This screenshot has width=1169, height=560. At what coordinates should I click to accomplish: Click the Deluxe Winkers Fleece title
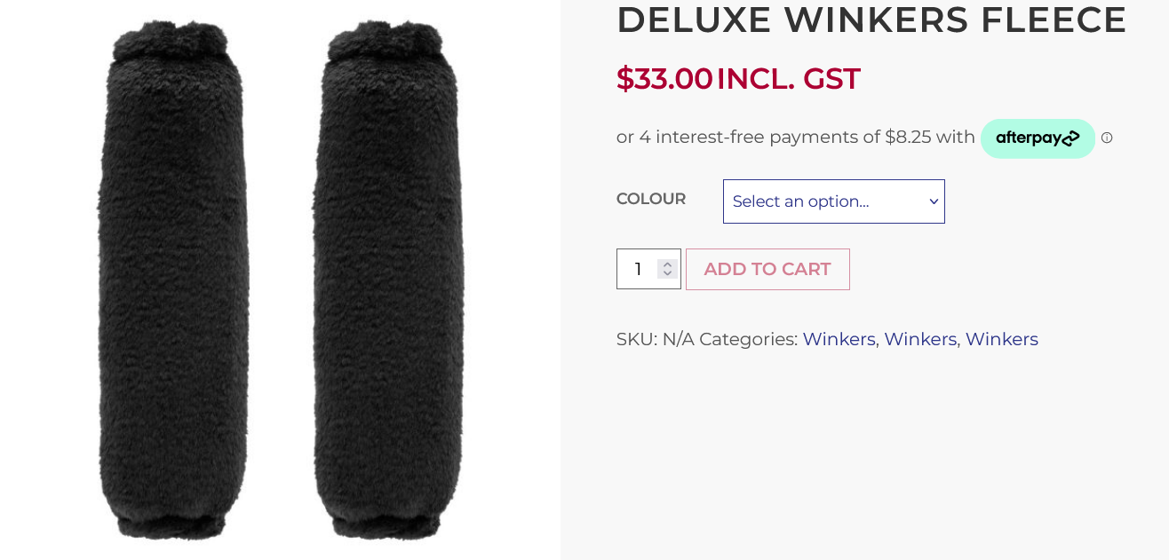[x=871, y=20]
